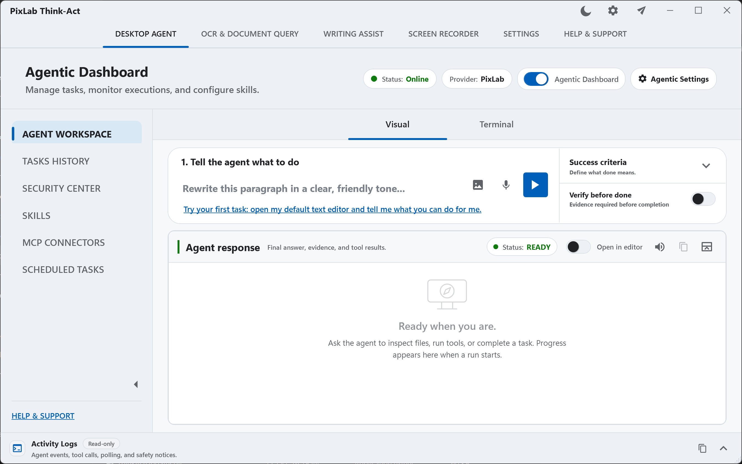Open Agentic Settings button
Screen dimensions: 742x464
click(x=673, y=79)
